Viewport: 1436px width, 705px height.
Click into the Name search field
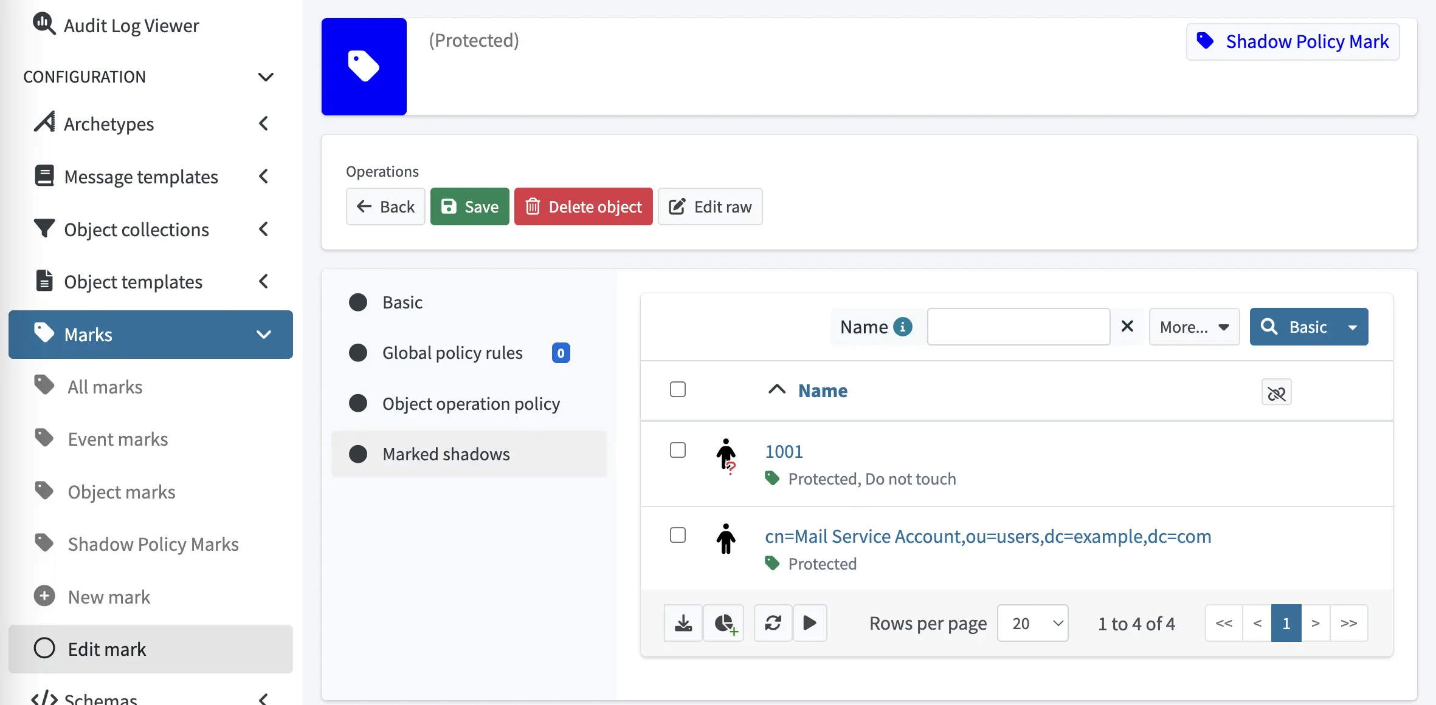pyautogui.click(x=1018, y=327)
